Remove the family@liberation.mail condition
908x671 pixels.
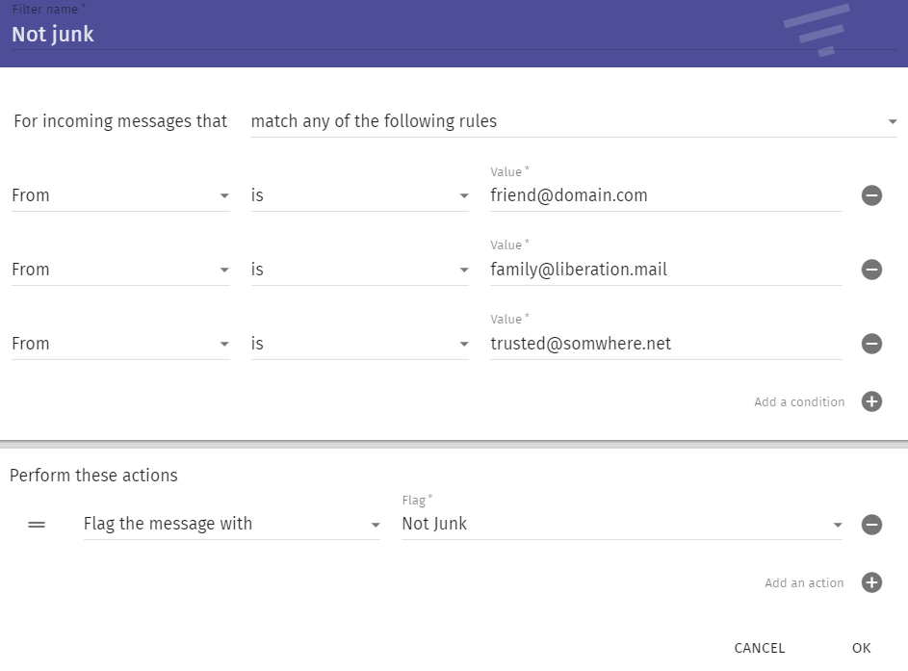coord(871,270)
